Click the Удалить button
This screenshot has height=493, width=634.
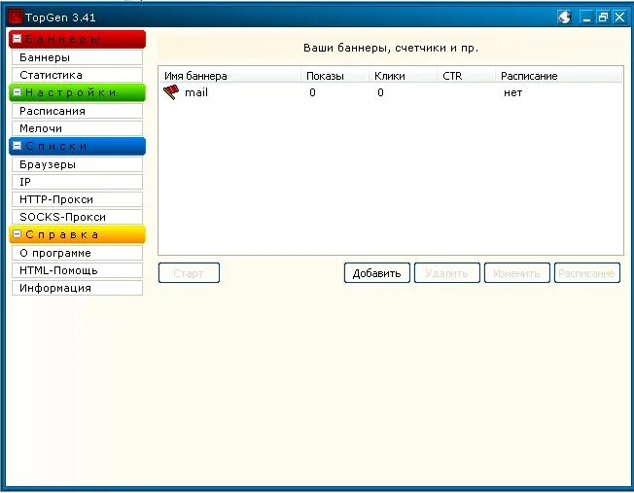pos(446,273)
